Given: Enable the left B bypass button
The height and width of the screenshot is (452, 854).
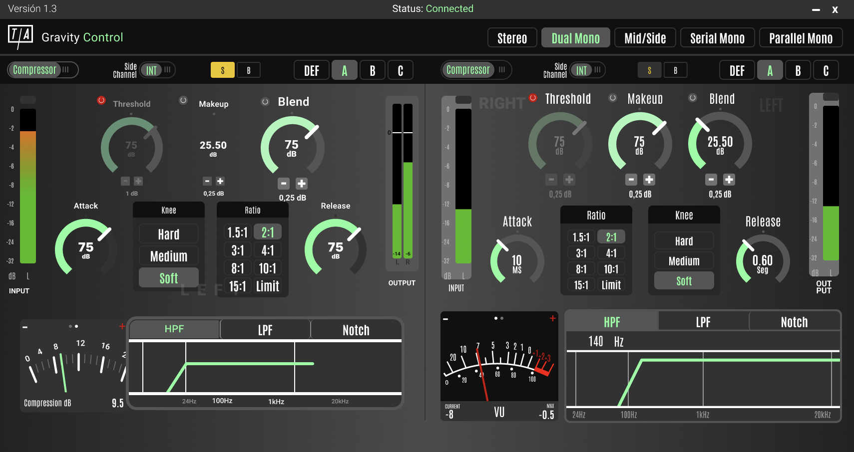Looking at the screenshot, I should pyautogui.click(x=249, y=70).
